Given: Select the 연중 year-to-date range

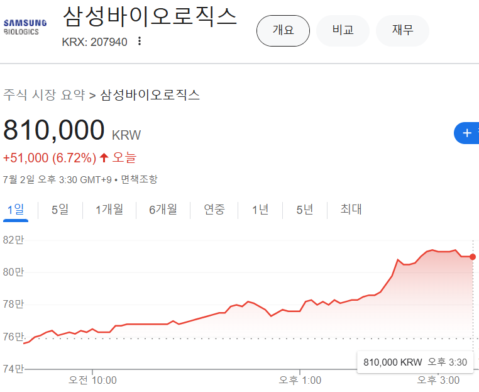Looking at the screenshot, I should (x=214, y=210).
